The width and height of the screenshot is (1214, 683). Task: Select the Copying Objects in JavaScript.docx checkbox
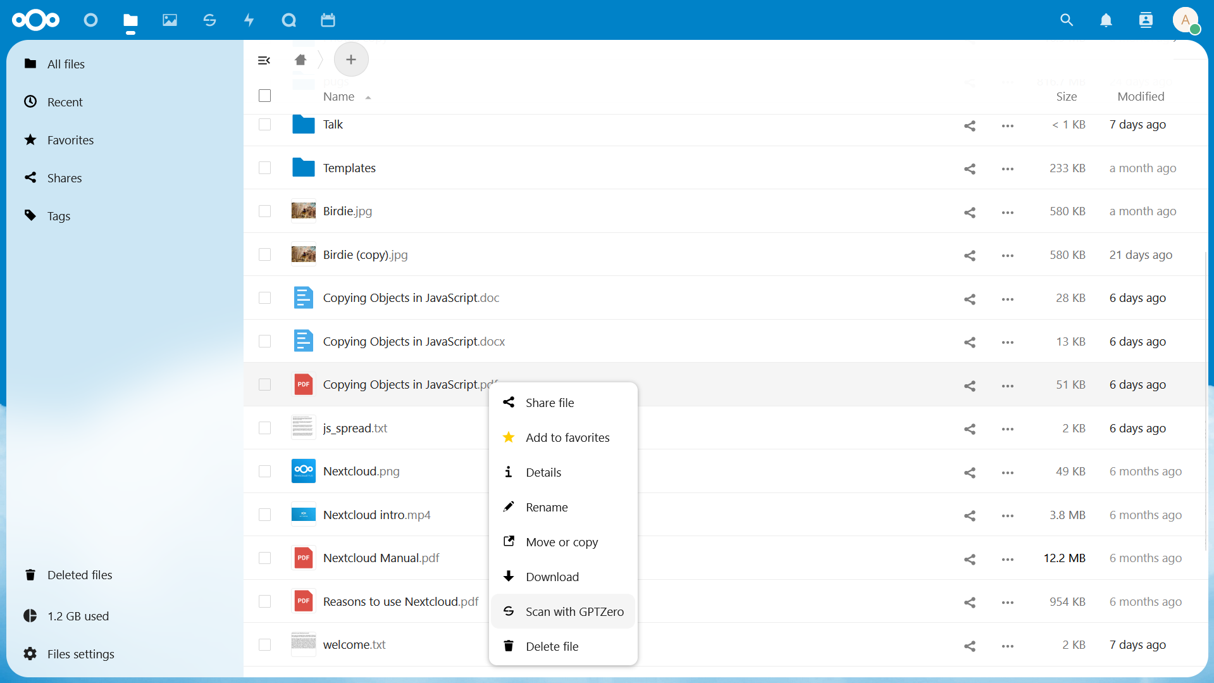pyautogui.click(x=265, y=341)
